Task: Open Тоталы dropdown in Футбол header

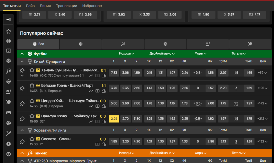Action: [x=238, y=54]
